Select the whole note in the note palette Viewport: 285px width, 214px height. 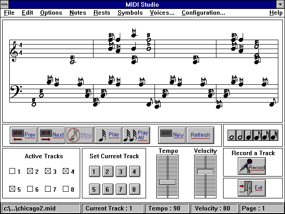[232, 136]
